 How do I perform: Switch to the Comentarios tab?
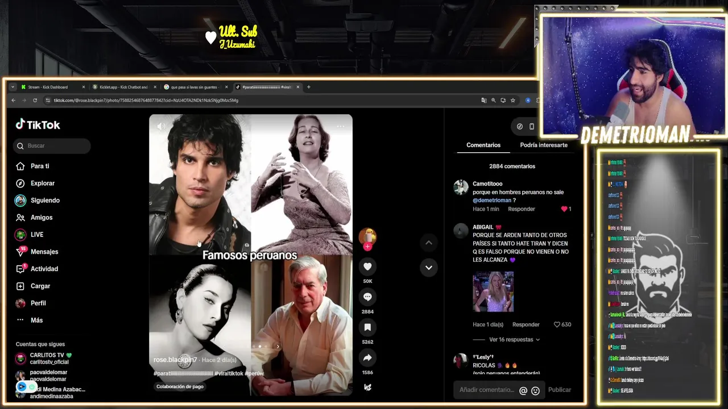pos(483,145)
